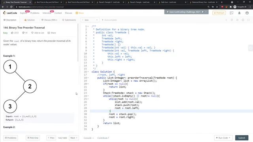Image resolution: width=253 pixels, height=142 pixels.
Task: Open the Contest nav item
Action: pos(58,13)
